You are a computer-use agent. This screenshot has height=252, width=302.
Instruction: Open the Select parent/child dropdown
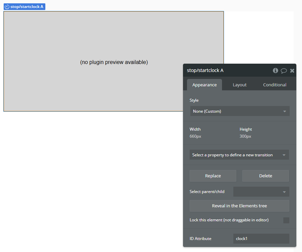[x=261, y=192]
